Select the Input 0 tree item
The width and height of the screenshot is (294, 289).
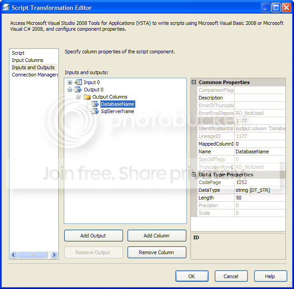[x=92, y=82]
